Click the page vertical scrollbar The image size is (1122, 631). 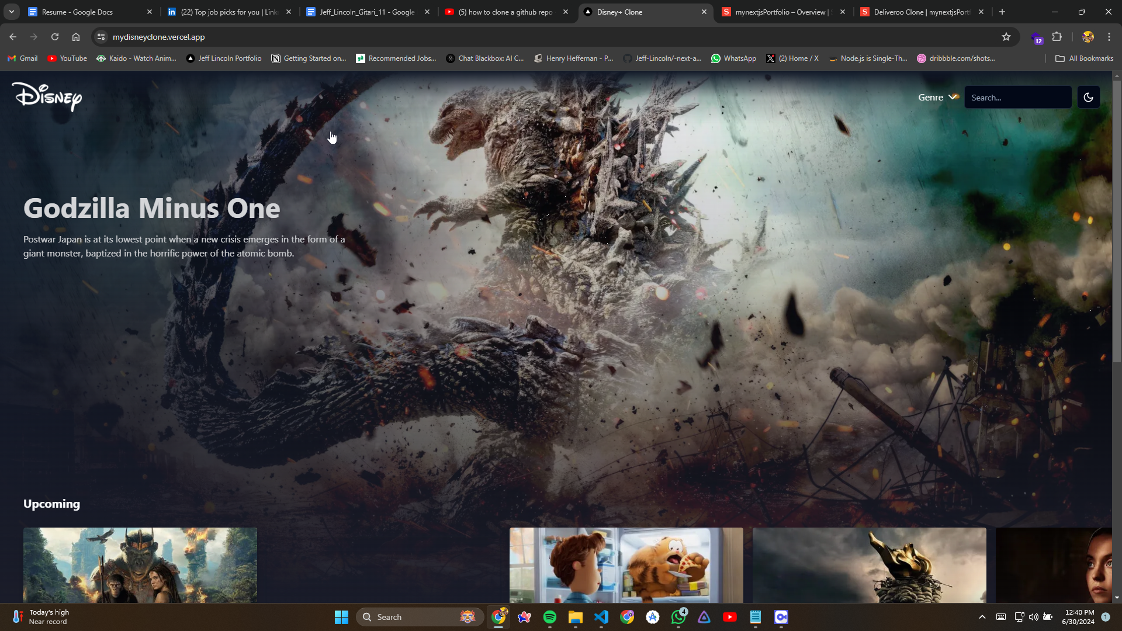coord(1117,222)
